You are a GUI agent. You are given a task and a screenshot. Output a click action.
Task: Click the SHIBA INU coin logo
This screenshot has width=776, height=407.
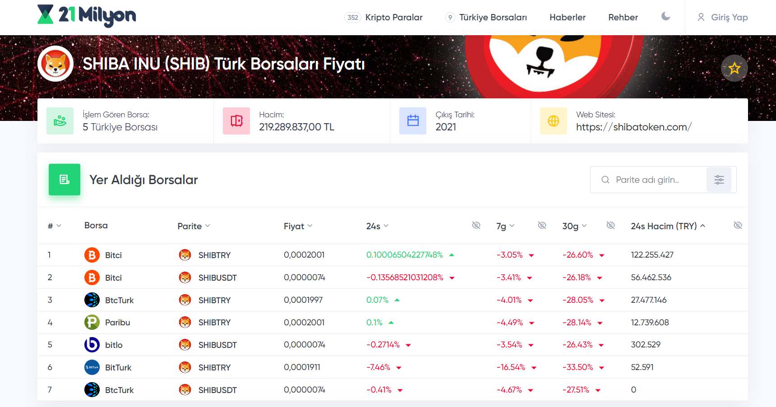tap(55, 64)
